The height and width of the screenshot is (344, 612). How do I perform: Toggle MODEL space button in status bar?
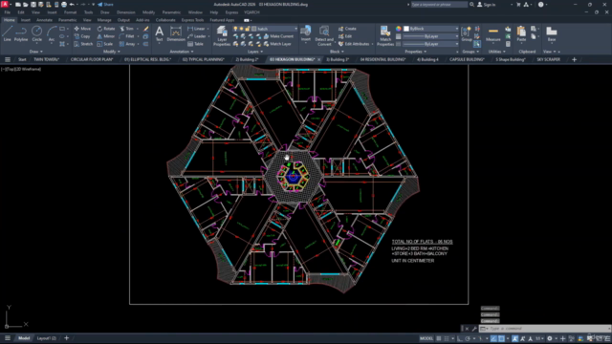[x=426, y=338]
